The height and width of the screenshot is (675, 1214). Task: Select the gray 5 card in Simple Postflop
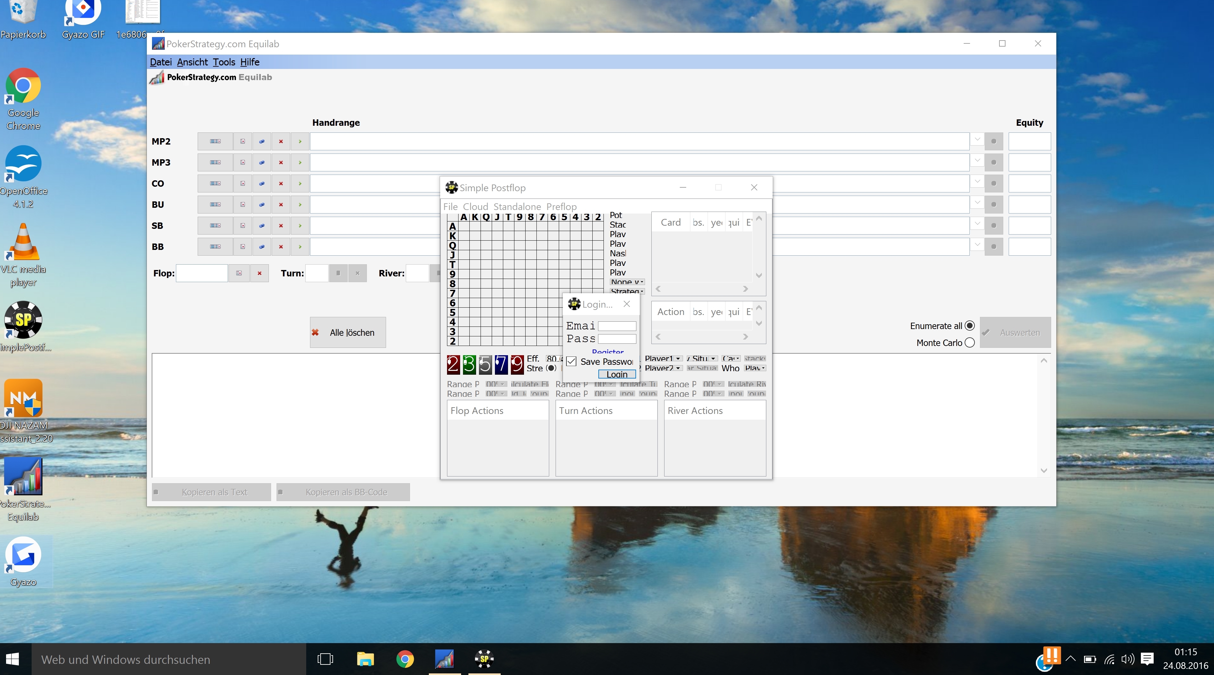point(485,364)
